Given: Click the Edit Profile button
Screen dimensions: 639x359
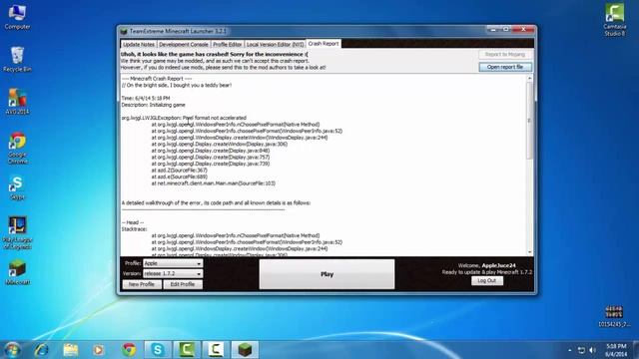Looking at the screenshot, I should pyautogui.click(x=182, y=284).
